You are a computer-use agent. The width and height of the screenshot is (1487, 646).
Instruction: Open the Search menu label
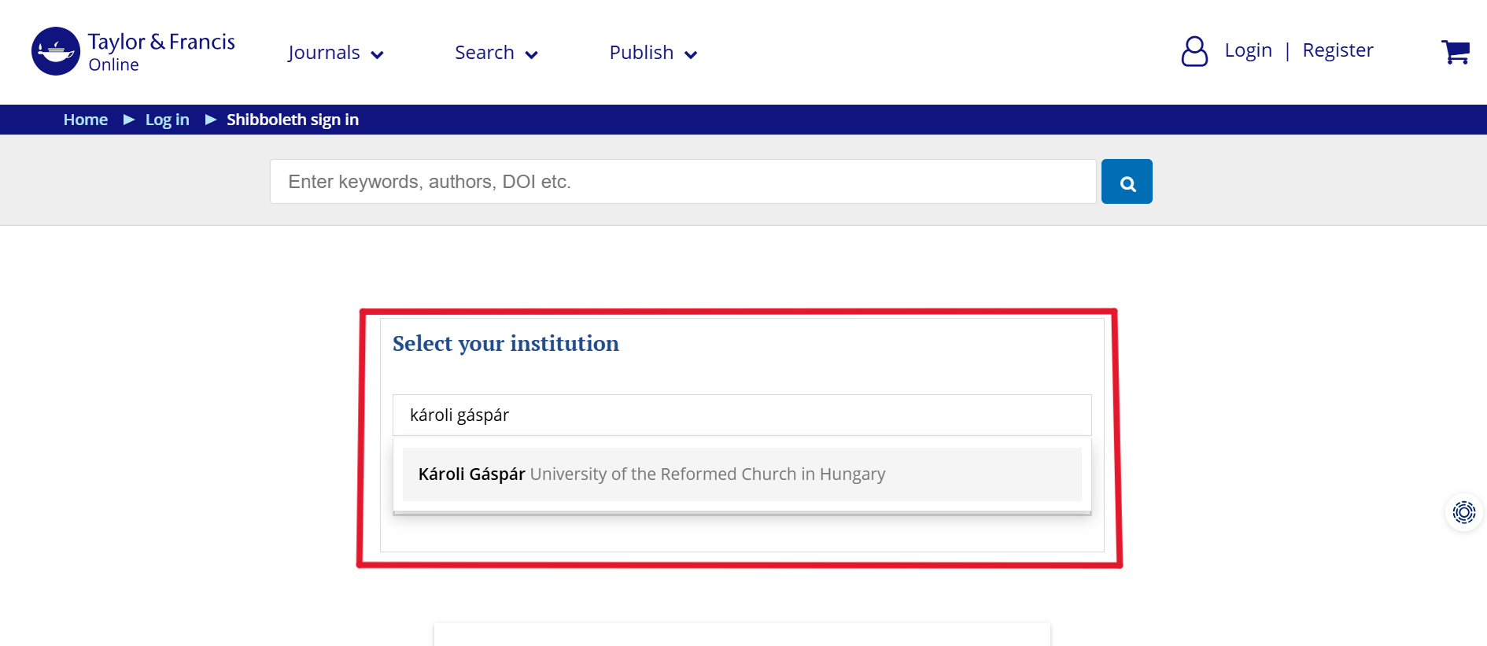[x=484, y=53]
